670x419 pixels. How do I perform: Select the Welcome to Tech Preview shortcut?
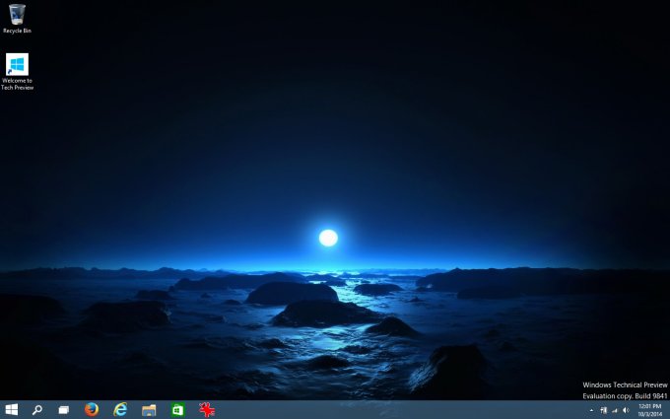click(17, 71)
